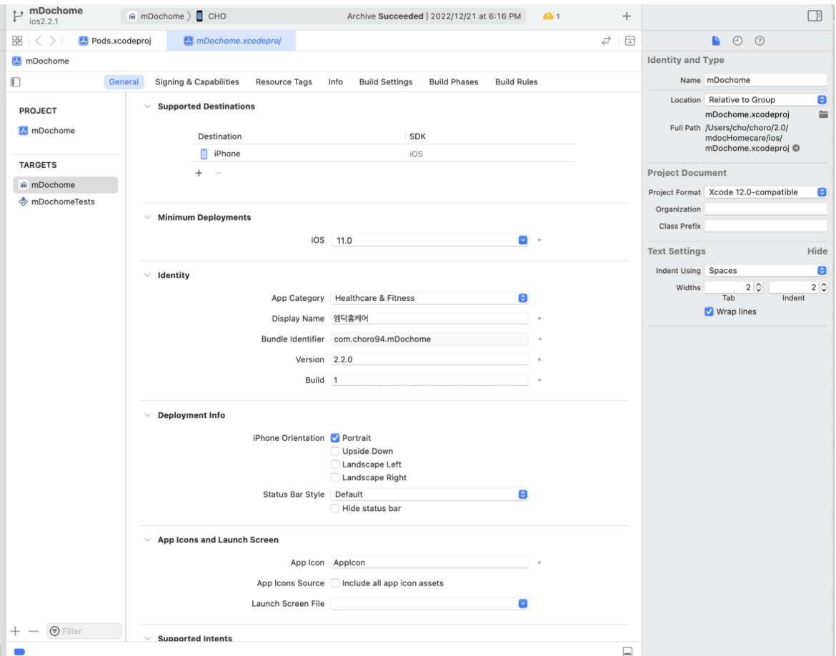Image resolution: width=836 pixels, height=656 pixels.
Task: Enable Landscape Right orientation
Action: pos(335,478)
